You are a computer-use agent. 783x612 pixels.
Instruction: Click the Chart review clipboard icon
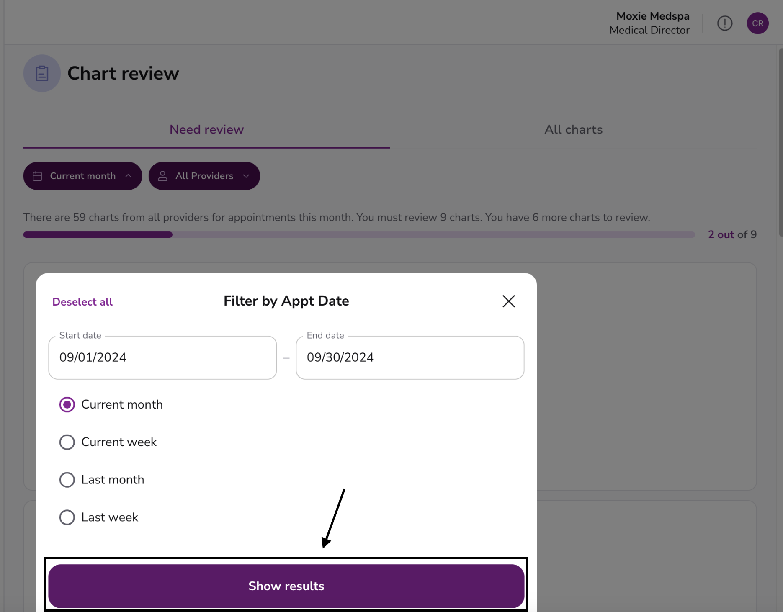pos(42,73)
